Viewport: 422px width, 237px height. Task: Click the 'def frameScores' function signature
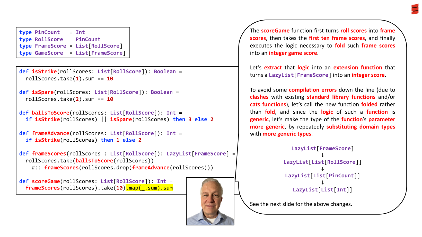[127, 154]
